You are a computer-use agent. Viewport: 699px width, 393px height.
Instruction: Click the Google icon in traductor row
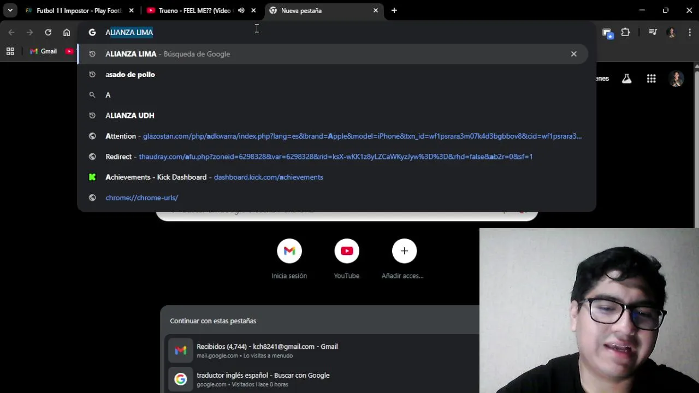pyautogui.click(x=181, y=379)
